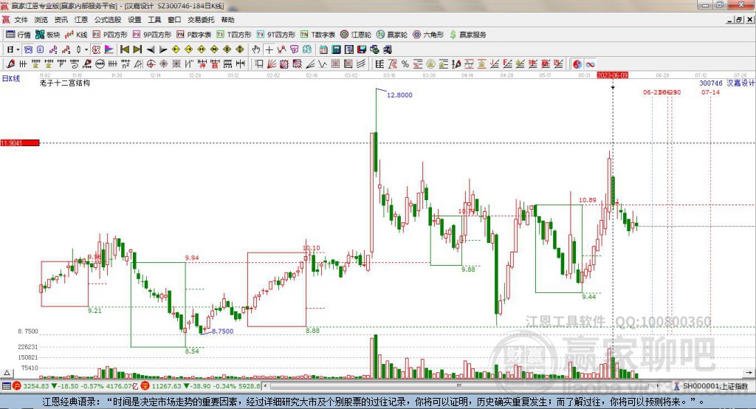Click the Gann fan lines icon
The height and width of the screenshot is (409, 756).
[272, 64]
